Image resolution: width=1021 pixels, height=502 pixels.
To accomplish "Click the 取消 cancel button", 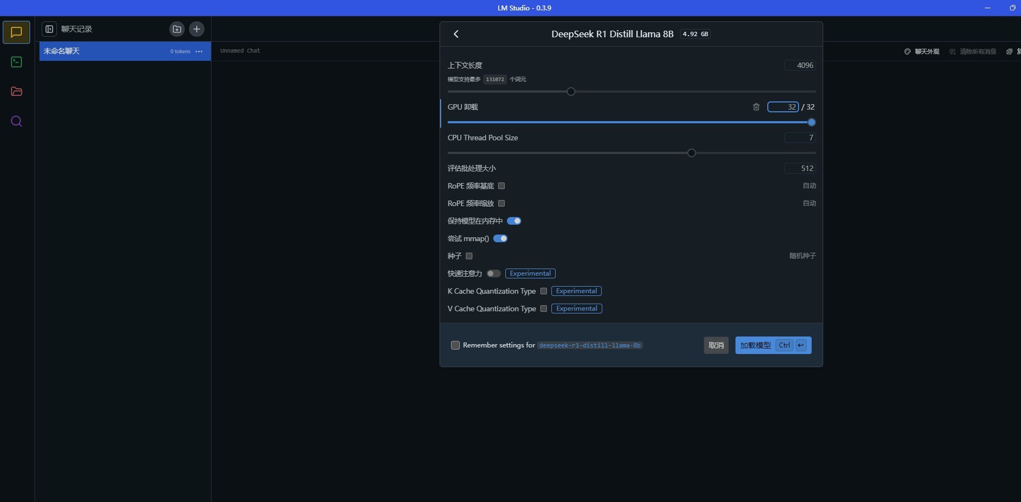I will 716,345.
